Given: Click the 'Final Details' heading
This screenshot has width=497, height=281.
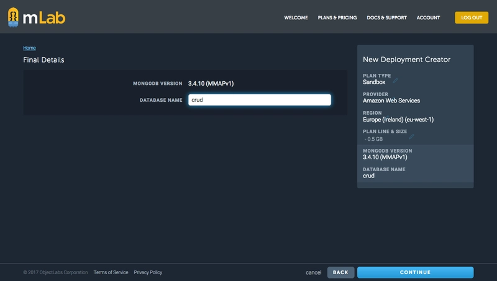Looking at the screenshot, I should (43, 60).
